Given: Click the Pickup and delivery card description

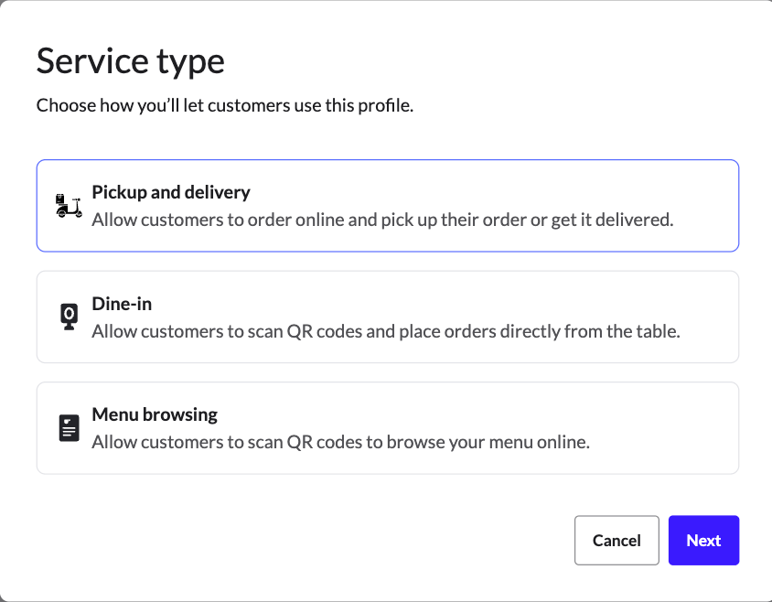Looking at the screenshot, I should [382, 220].
